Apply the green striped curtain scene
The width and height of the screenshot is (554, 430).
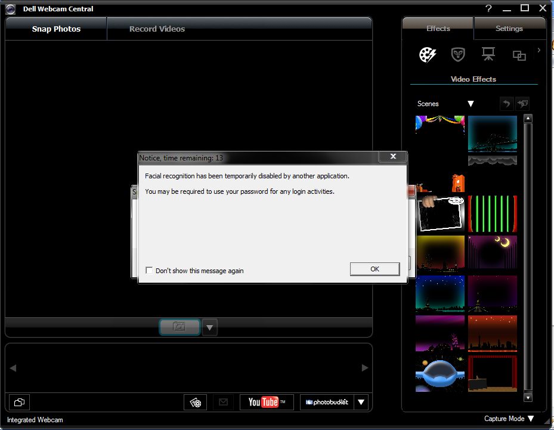tap(493, 214)
